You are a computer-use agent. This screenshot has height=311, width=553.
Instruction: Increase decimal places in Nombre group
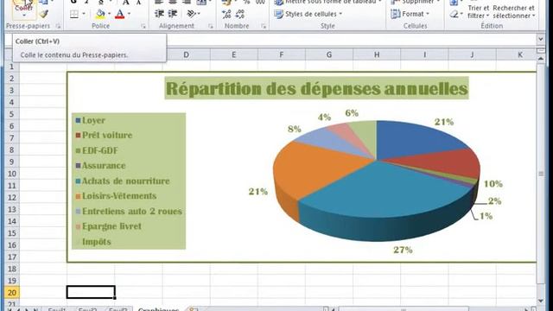[x=226, y=14]
